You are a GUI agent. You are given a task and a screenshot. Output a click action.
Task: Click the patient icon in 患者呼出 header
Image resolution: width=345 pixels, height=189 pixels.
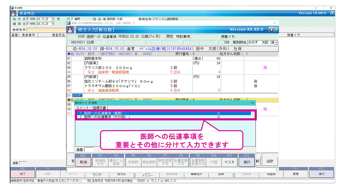click(x=14, y=13)
